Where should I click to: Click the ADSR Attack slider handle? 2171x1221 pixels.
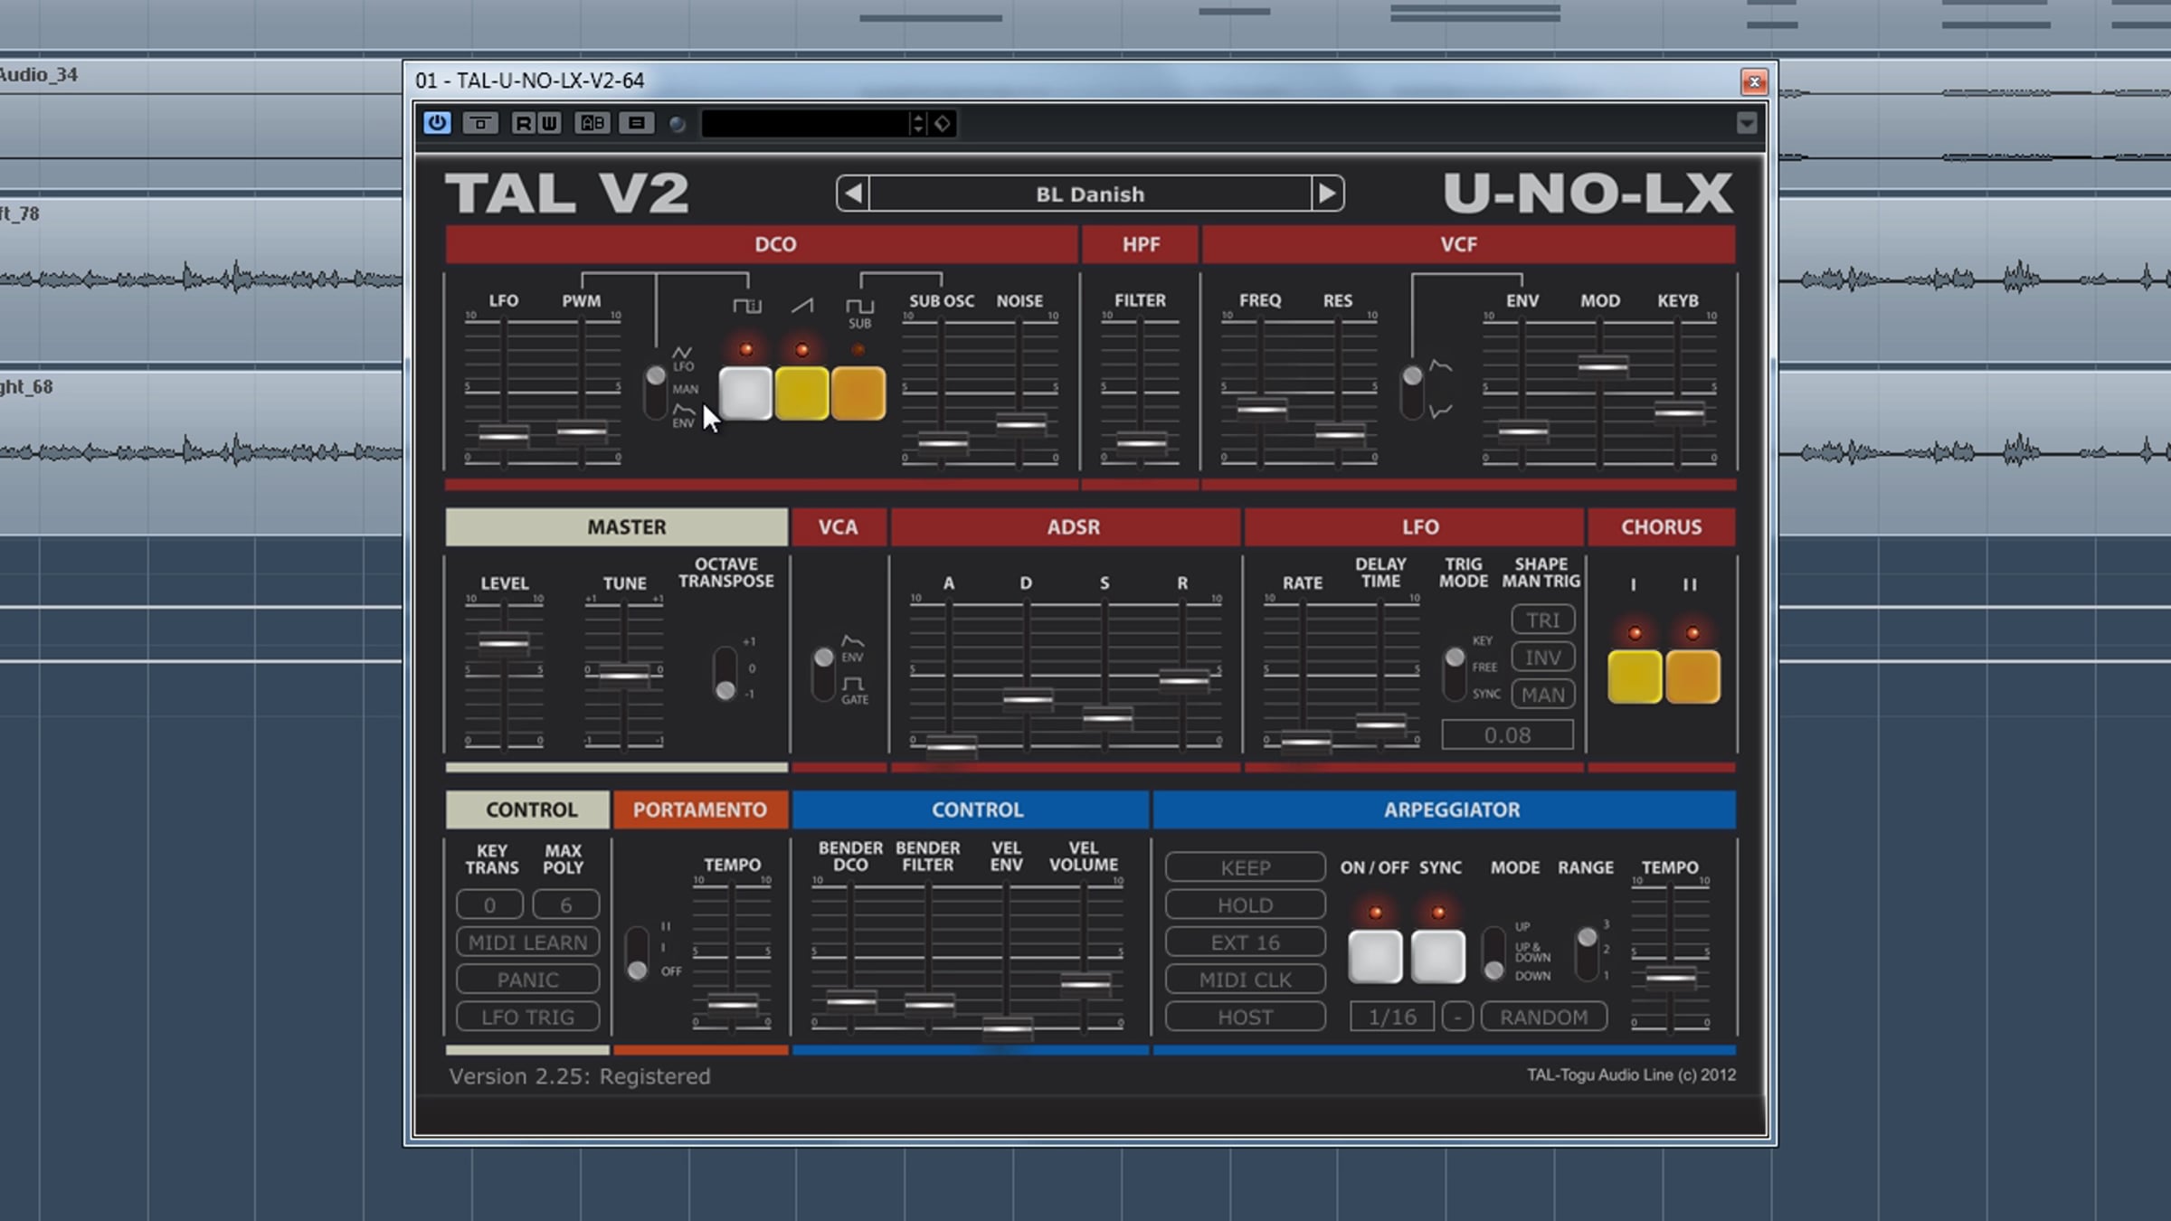(951, 746)
